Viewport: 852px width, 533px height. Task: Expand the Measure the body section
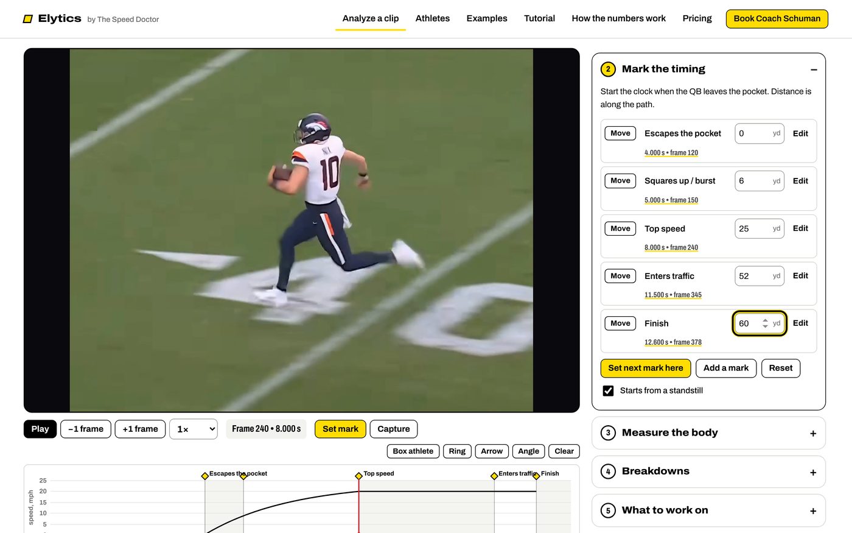click(708, 433)
